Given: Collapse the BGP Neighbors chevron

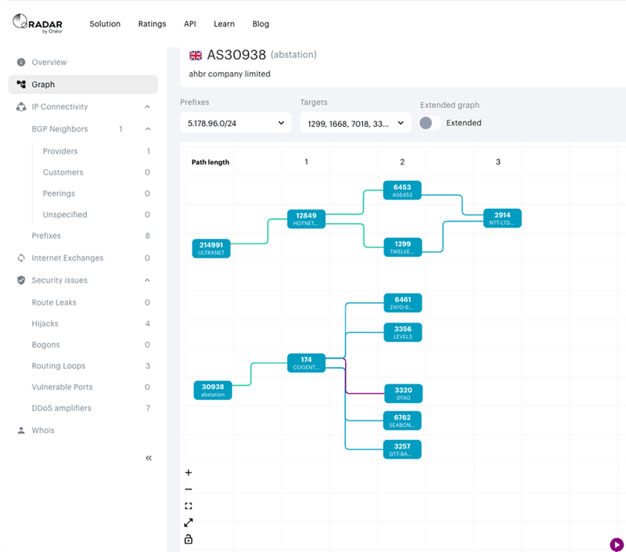Looking at the screenshot, I should pyautogui.click(x=148, y=129).
